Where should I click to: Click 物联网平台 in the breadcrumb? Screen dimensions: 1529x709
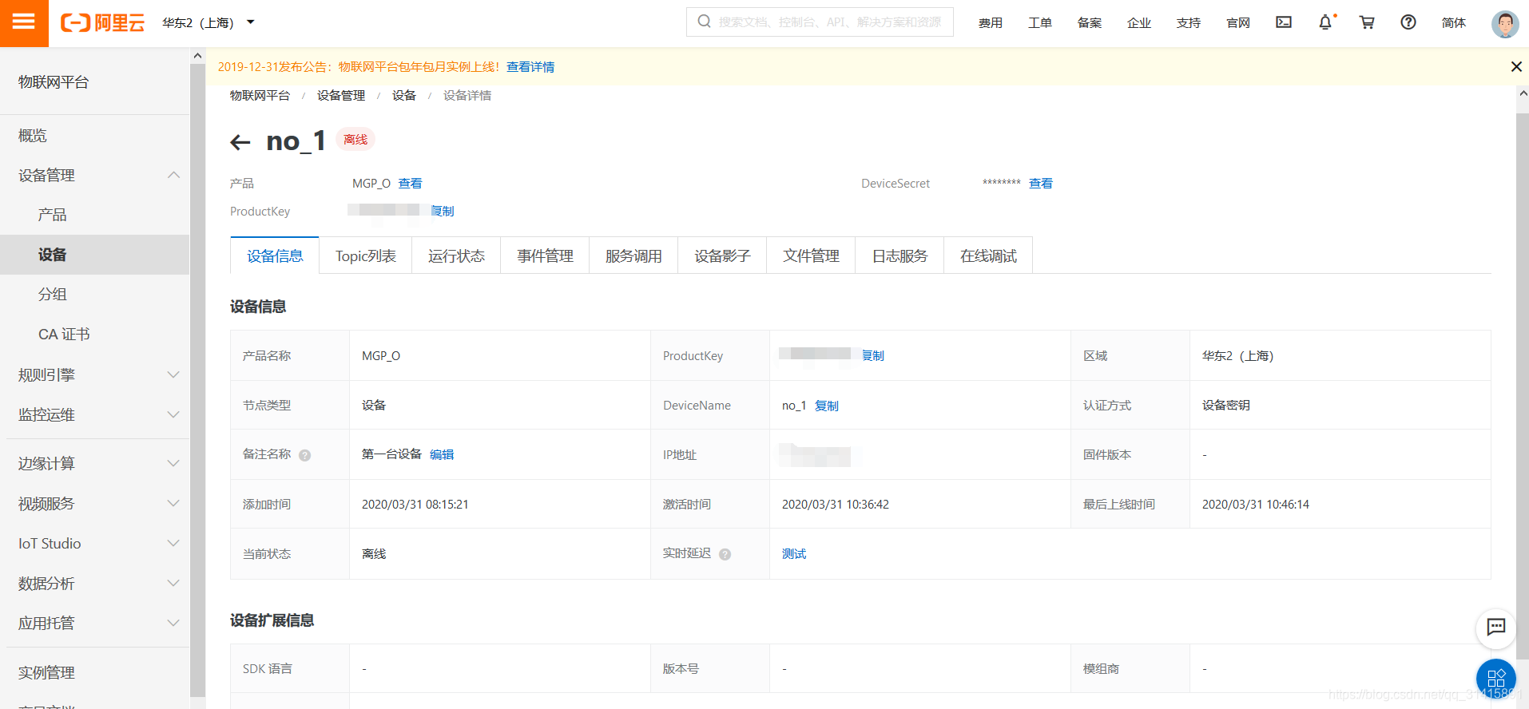point(260,95)
